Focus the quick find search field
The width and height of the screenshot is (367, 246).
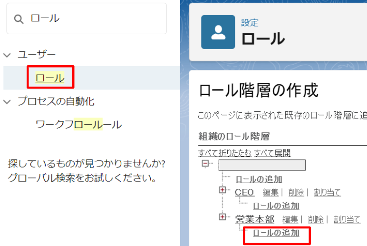[87, 19]
